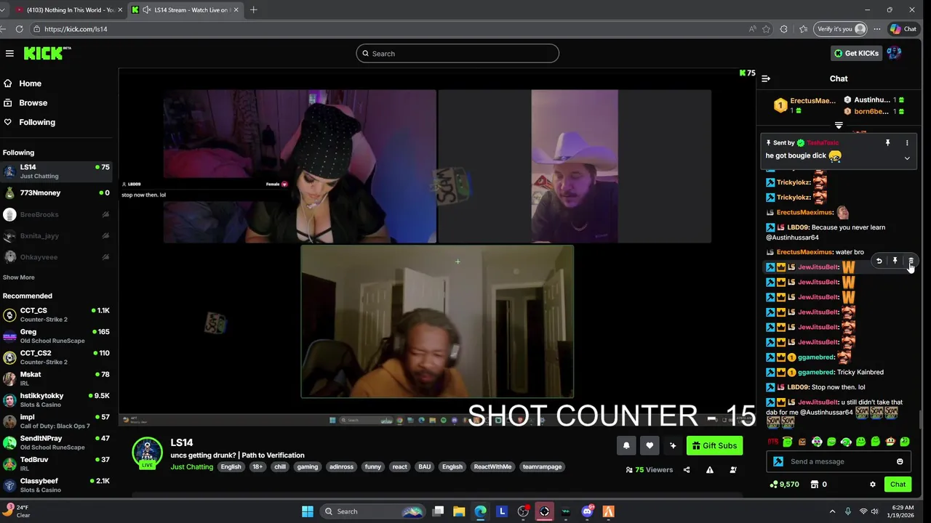Click the LS14 channel avatar below stream
Image resolution: width=931 pixels, height=523 pixels.
point(148,452)
